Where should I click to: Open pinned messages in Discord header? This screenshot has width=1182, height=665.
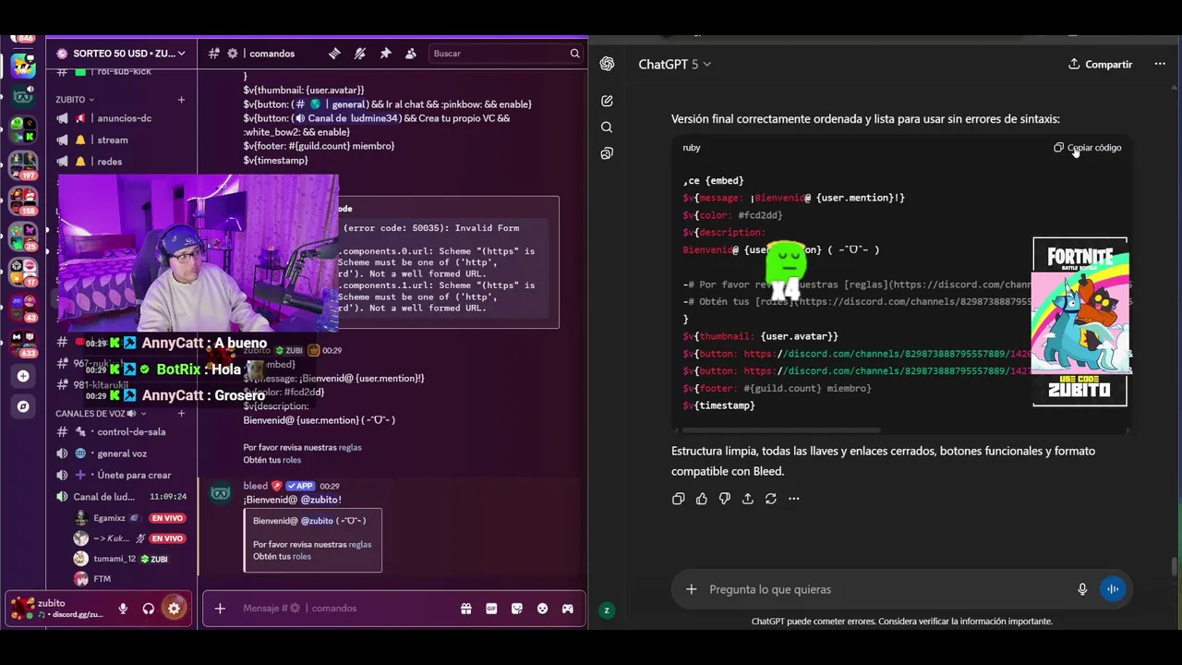point(385,54)
